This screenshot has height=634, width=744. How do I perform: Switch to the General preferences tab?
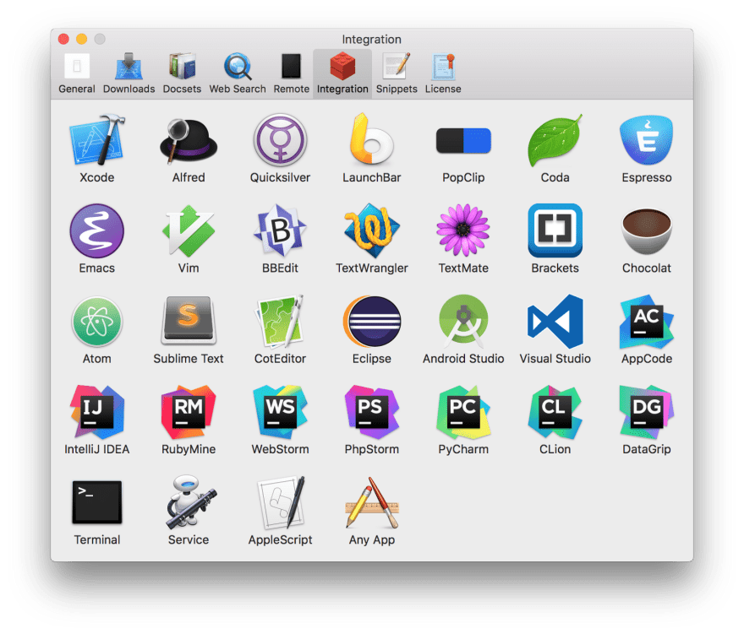pos(76,73)
